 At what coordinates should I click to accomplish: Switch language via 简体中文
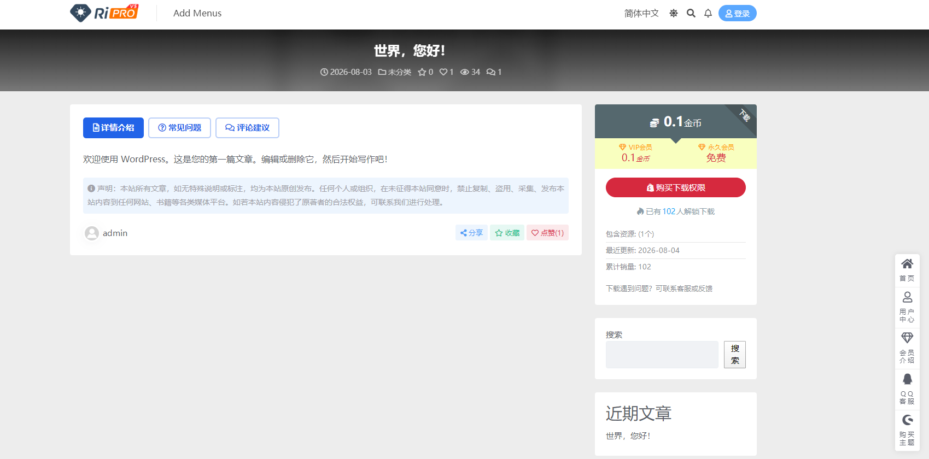point(641,13)
